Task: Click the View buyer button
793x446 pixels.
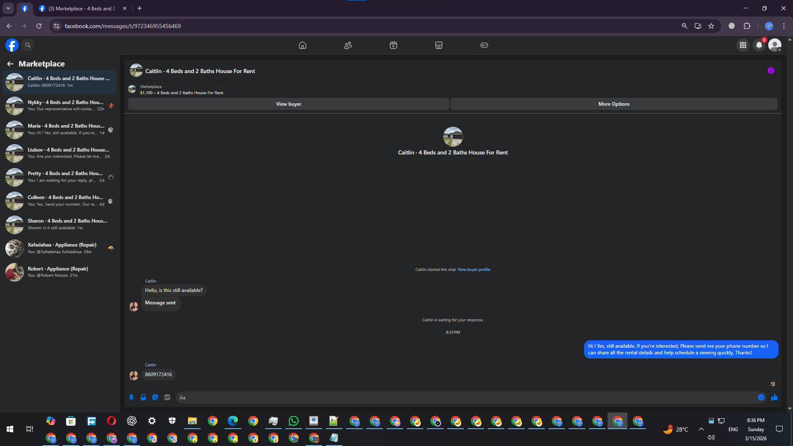Action: pyautogui.click(x=289, y=104)
